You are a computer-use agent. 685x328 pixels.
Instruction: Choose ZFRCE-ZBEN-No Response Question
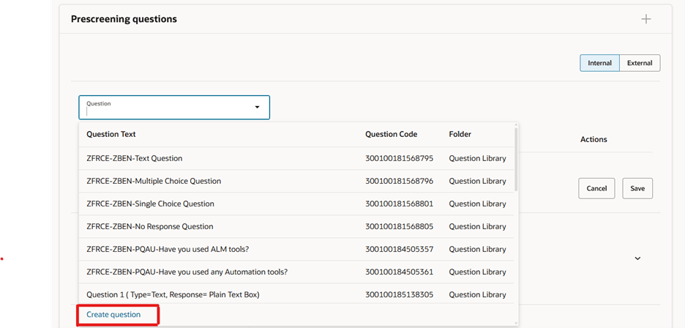[x=149, y=226]
